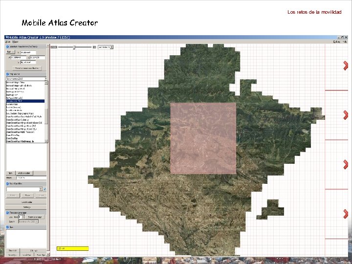Click map source list scrollbar up arrow
Image resolution: width=352 pixels, height=264 pixels.
(x=46, y=83)
